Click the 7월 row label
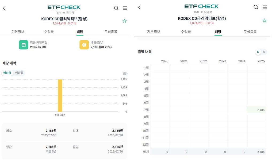 coord(146,110)
